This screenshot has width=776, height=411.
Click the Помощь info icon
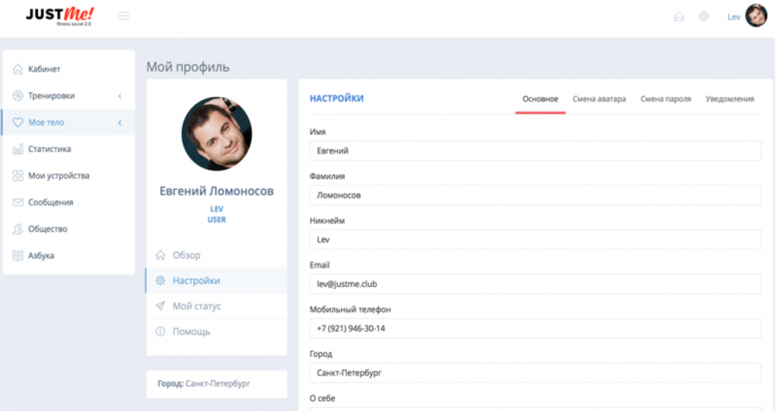pyautogui.click(x=161, y=332)
